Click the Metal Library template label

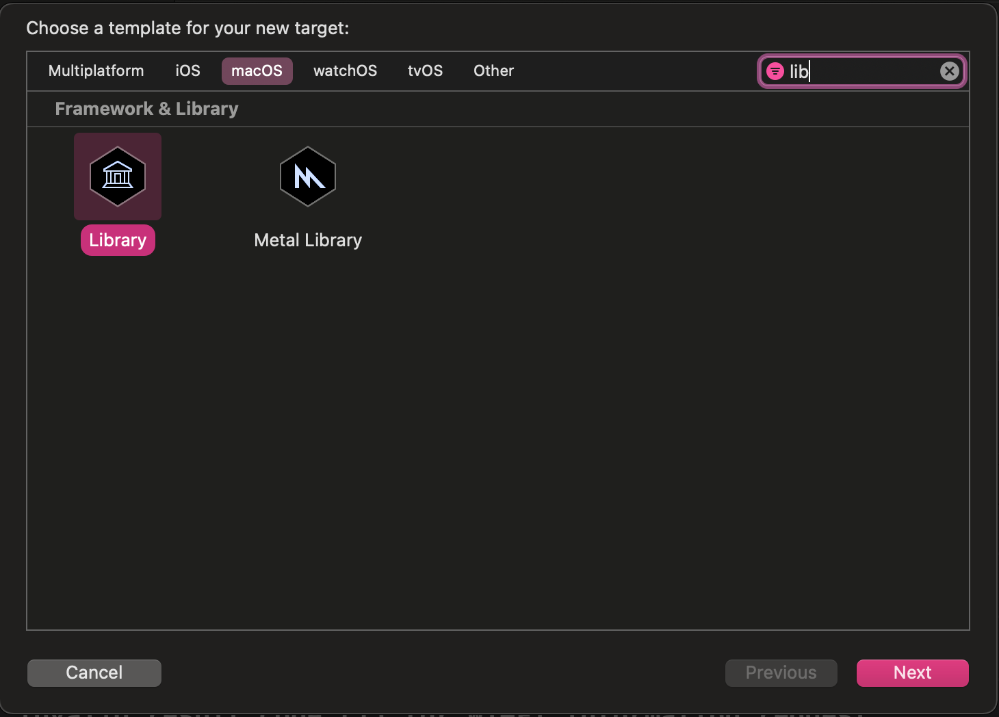click(x=308, y=240)
